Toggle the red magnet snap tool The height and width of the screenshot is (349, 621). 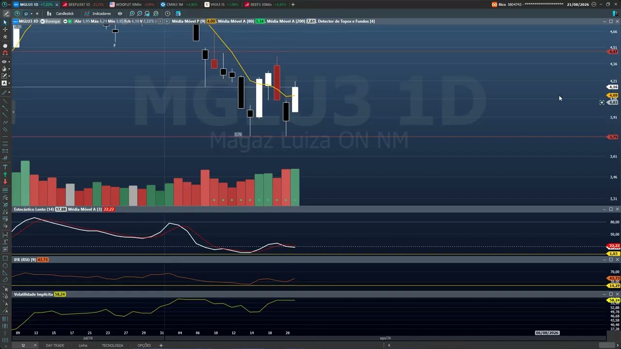click(5, 53)
